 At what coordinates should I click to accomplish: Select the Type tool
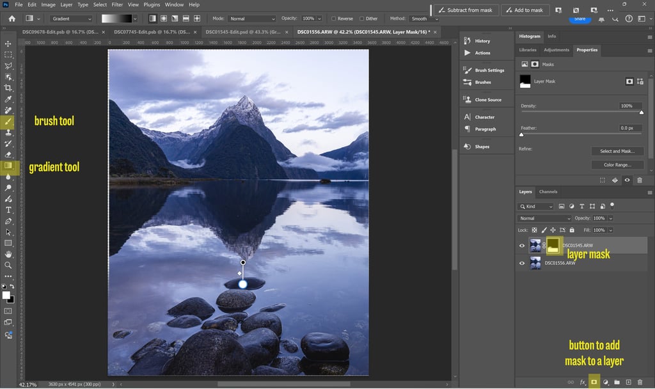point(8,210)
